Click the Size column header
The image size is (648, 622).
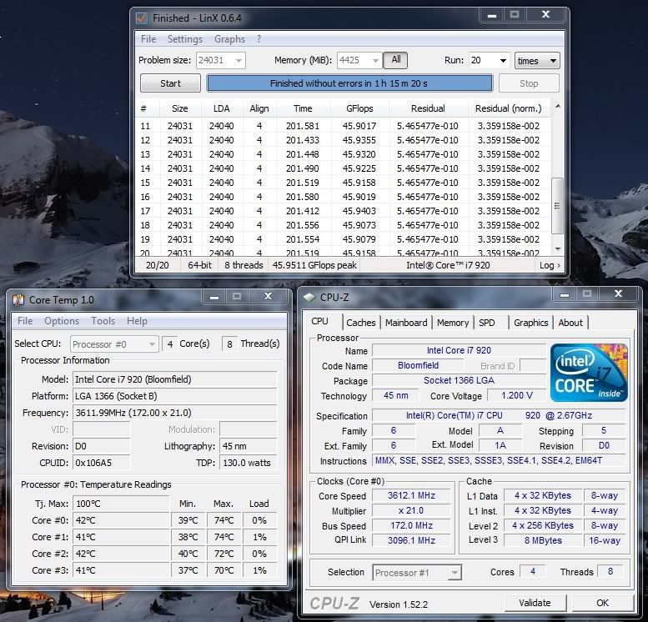180,108
